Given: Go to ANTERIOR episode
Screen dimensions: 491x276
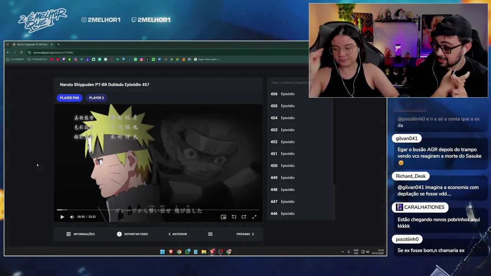Looking at the screenshot, I should (178, 234).
